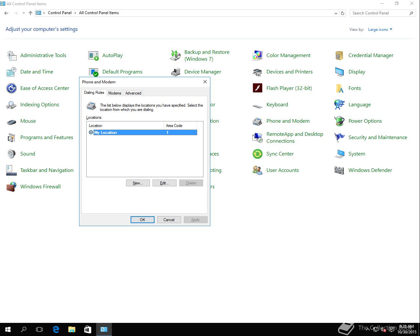Open the RemoteApp and Desktop Connections icon
The height and width of the screenshot is (336, 420).
258,137
